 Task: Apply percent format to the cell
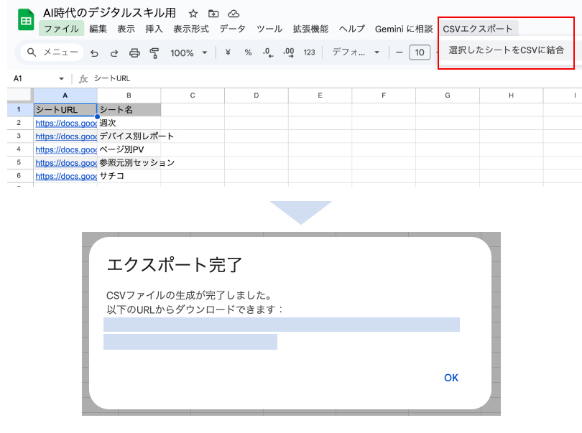click(248, 52)
